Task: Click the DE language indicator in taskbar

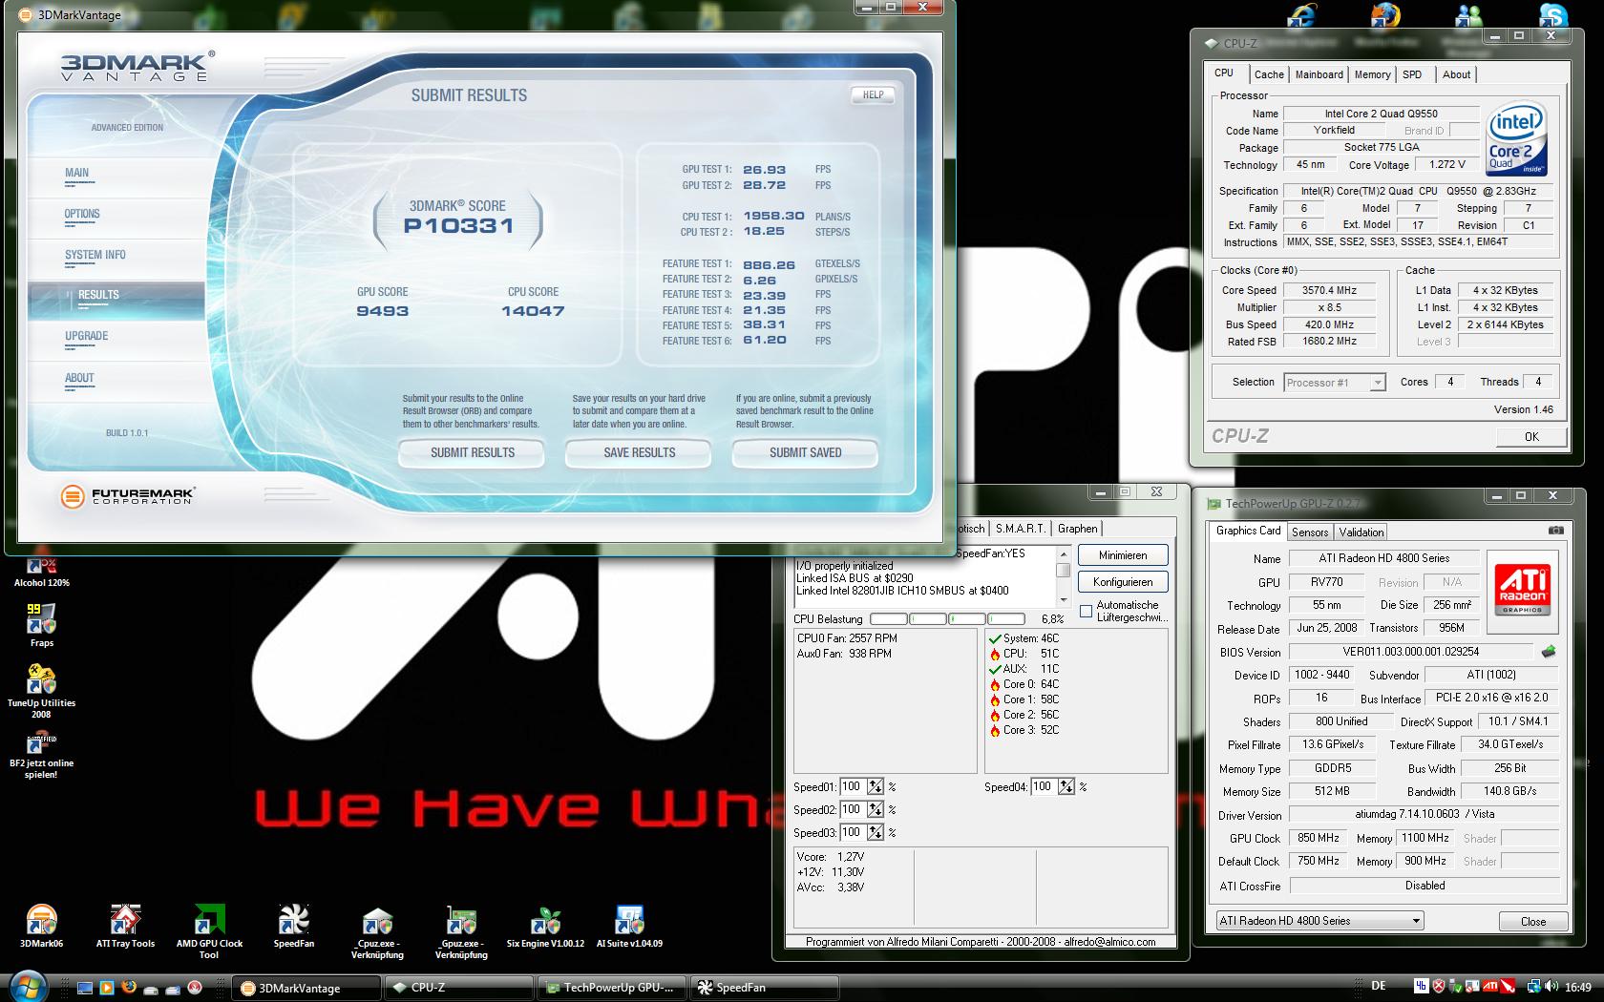Action: [x=1379, y=987]
